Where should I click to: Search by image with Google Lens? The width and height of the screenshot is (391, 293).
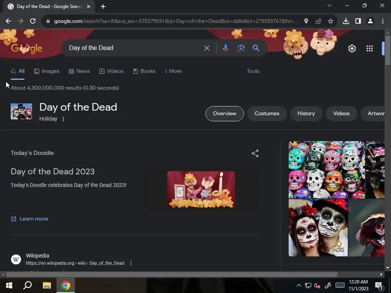[x=241, y=48]
